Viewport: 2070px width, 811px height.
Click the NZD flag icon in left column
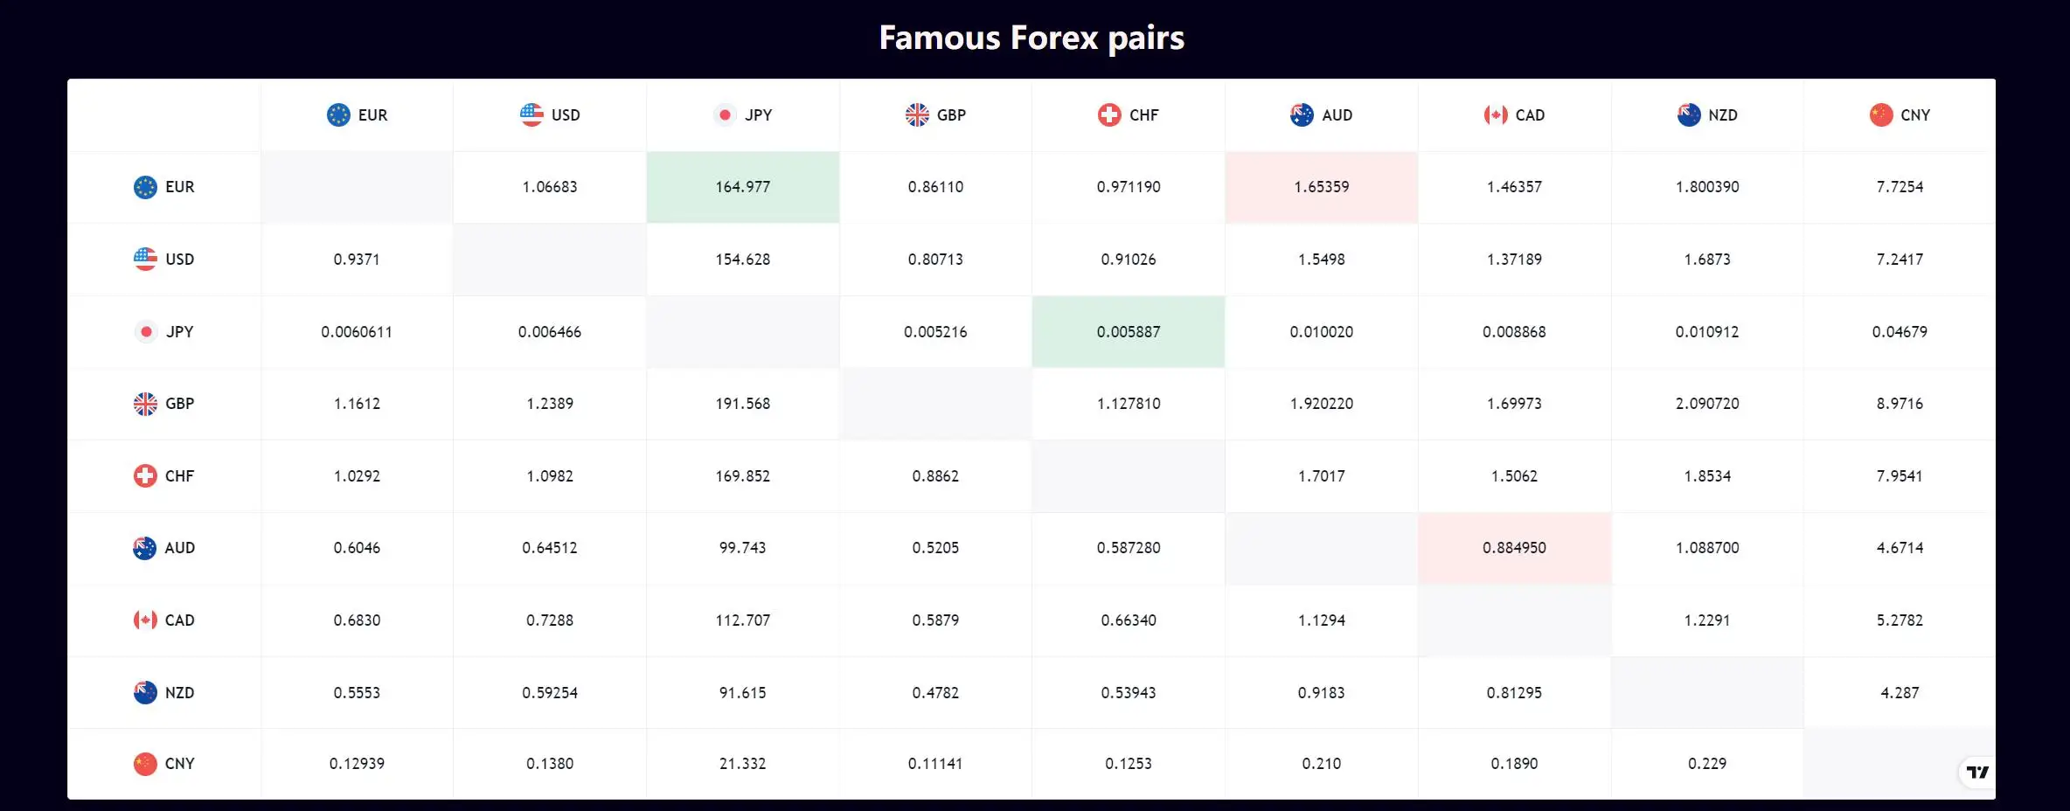click(x=145, y=692)
